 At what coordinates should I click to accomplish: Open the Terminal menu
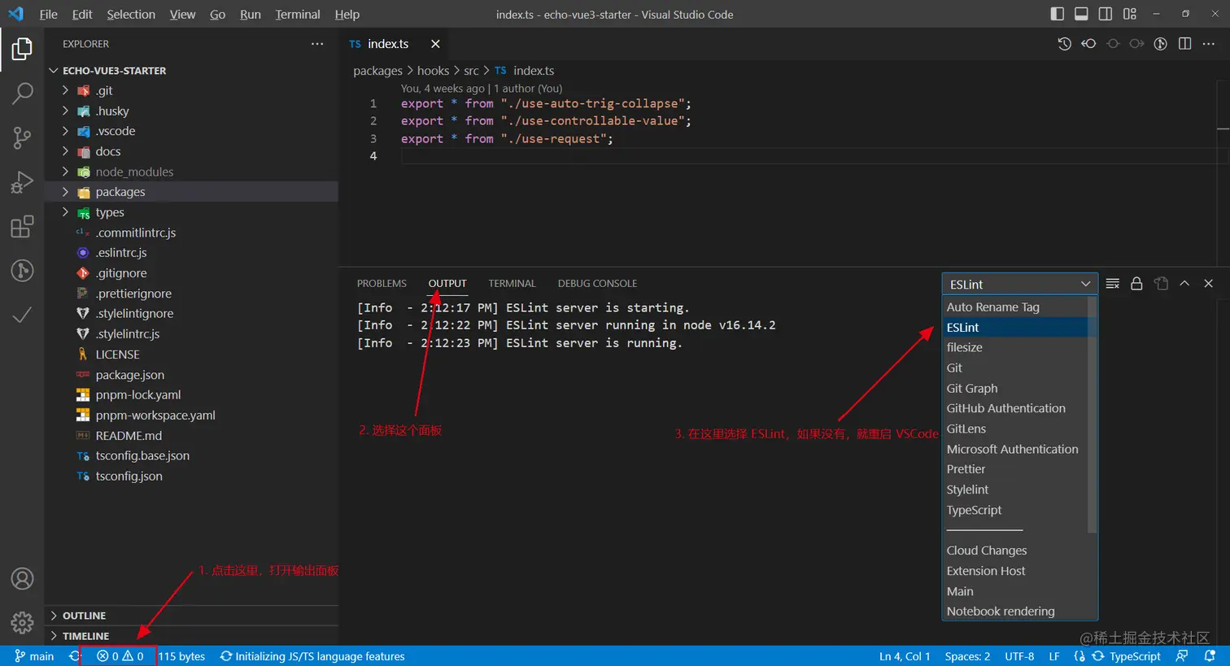click(x=298, y=14)
